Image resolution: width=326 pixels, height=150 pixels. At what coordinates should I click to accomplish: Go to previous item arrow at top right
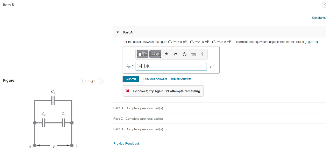(x=324, y=5)
